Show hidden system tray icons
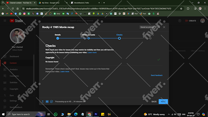This screenshot has height=117, width=208. click(169, 114)
